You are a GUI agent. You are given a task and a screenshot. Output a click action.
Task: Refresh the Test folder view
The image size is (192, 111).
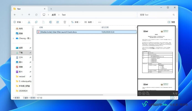pos(36,15)
